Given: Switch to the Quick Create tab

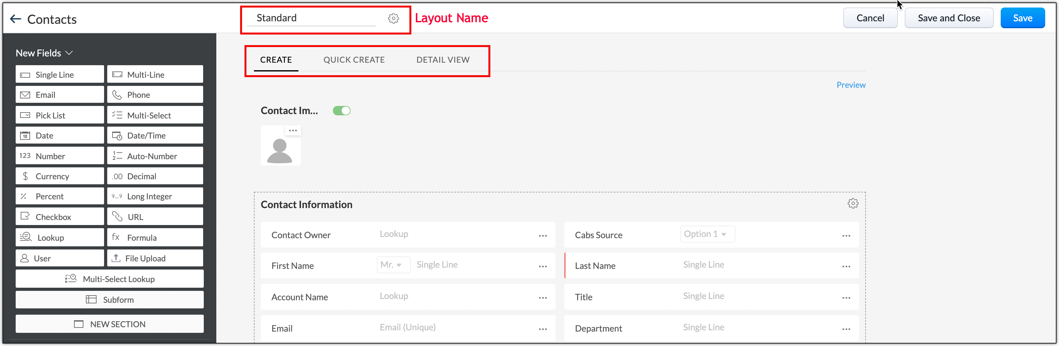Looking at the screenshot, I should [354, 60].
